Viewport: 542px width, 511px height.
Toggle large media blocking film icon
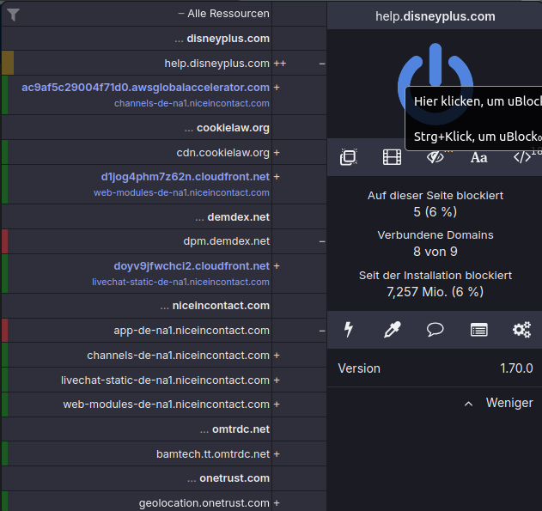(392, 157)
